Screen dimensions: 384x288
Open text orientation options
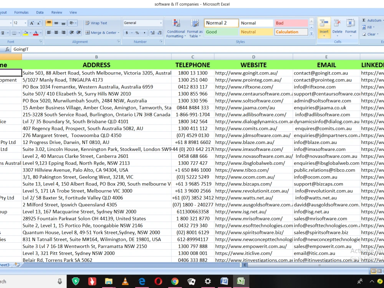coord(73,23)
